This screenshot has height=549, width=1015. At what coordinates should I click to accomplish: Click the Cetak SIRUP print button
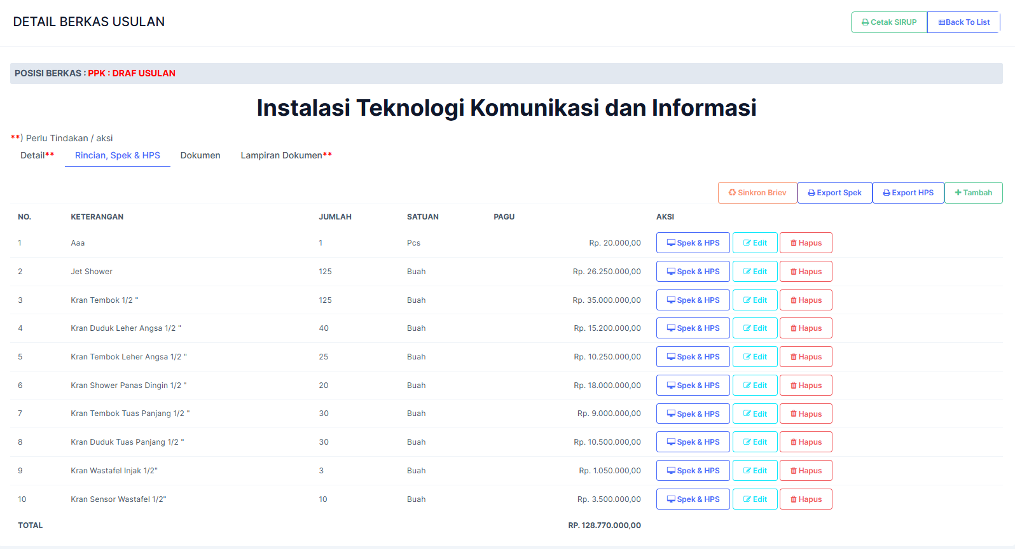point(888,22)
